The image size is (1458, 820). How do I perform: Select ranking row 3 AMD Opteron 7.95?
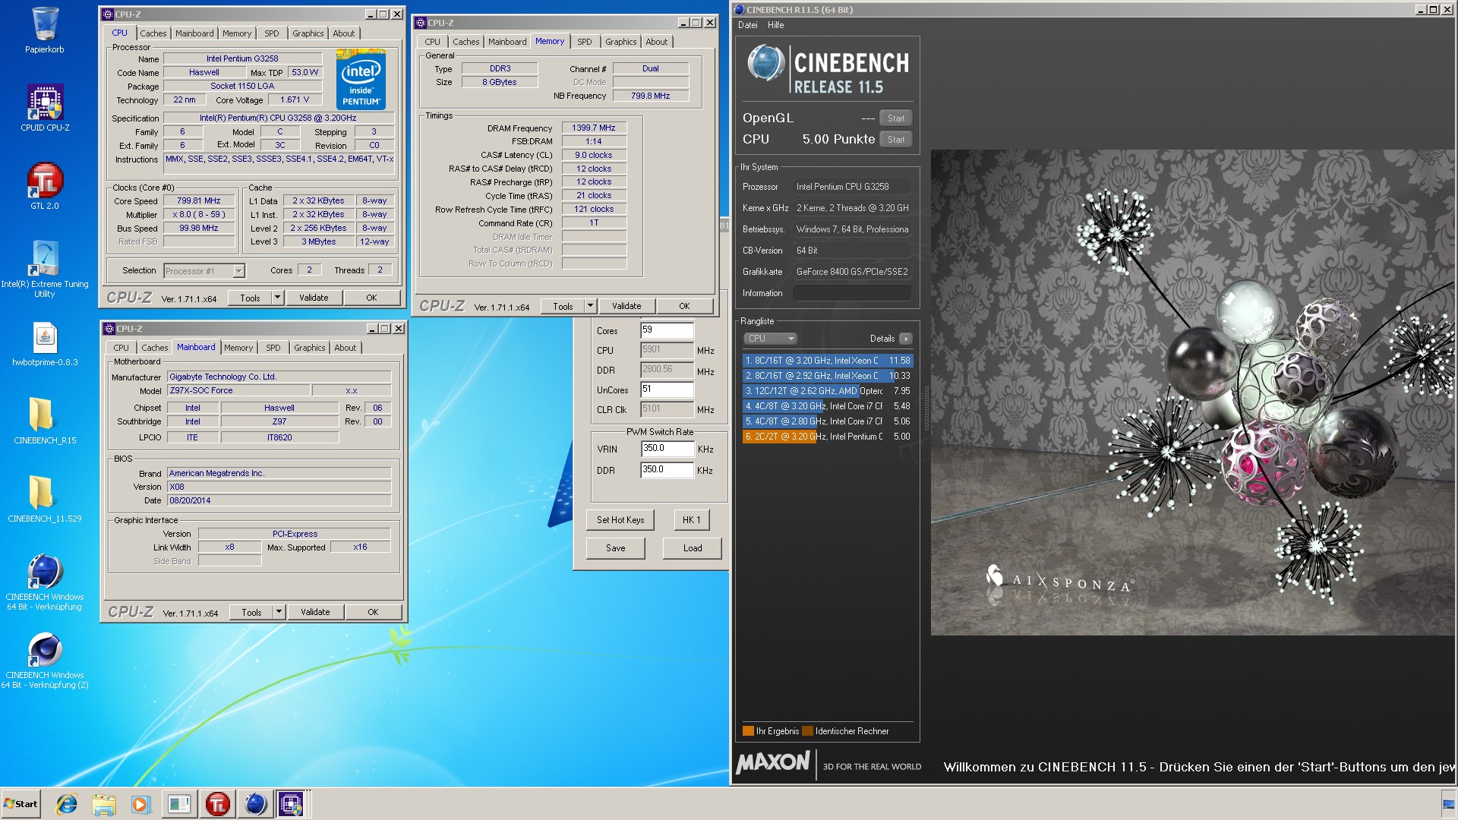(x=828, y=391)
